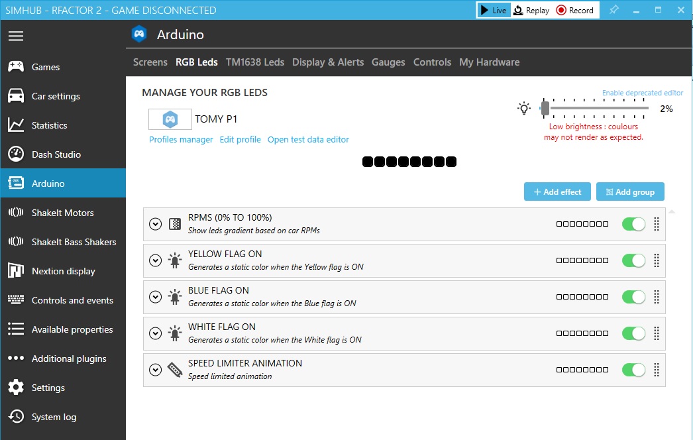Click the pin window icon in the title bar
This screenshot has width=693, height=440.
(x=614, y=10)
